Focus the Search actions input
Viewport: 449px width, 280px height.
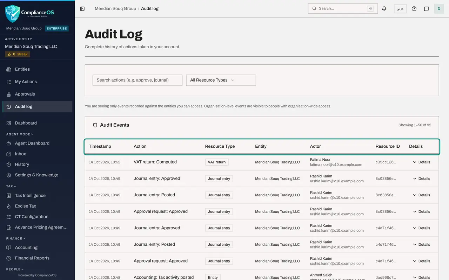(137, 80)
